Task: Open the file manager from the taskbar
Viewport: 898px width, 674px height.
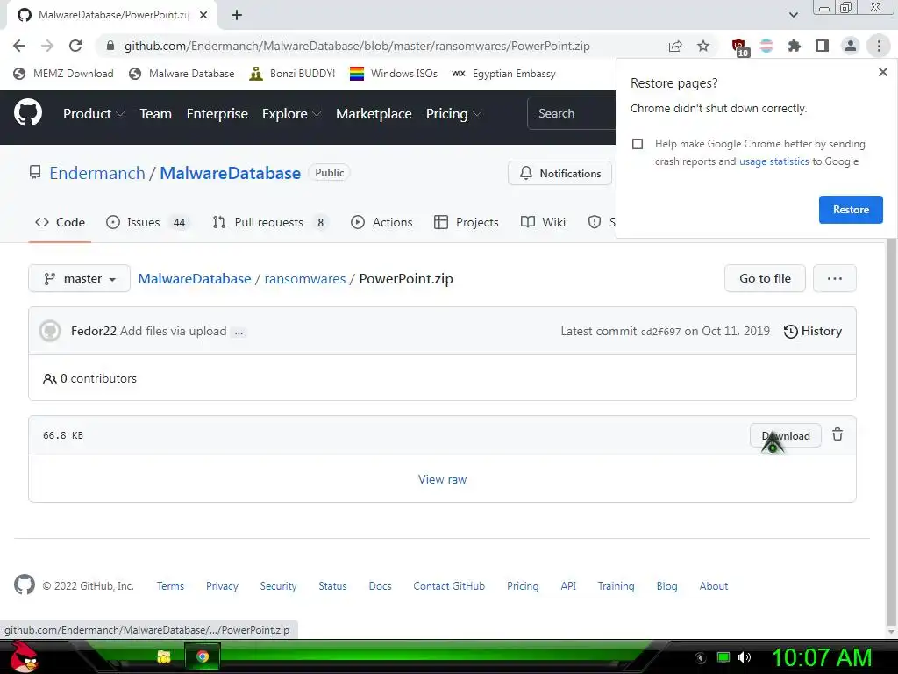Action: pyautogui.click(x=164, y=656)
